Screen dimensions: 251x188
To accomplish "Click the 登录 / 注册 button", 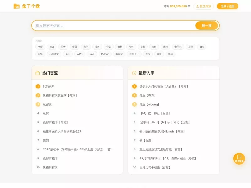I will point(228,6).
